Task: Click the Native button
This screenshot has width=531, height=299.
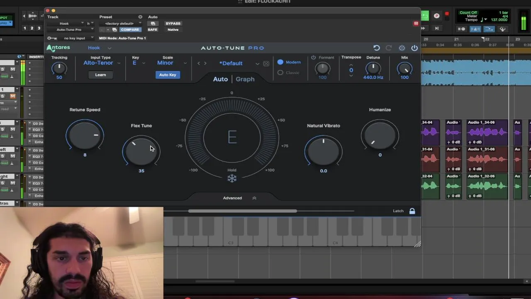Action: coord(173,29)
